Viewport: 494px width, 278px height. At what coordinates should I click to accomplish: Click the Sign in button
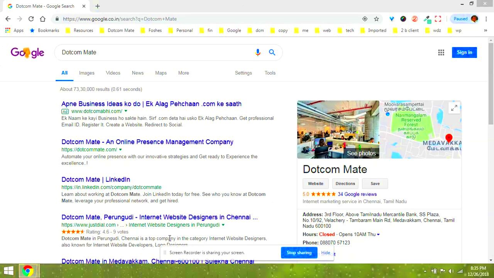464,52
